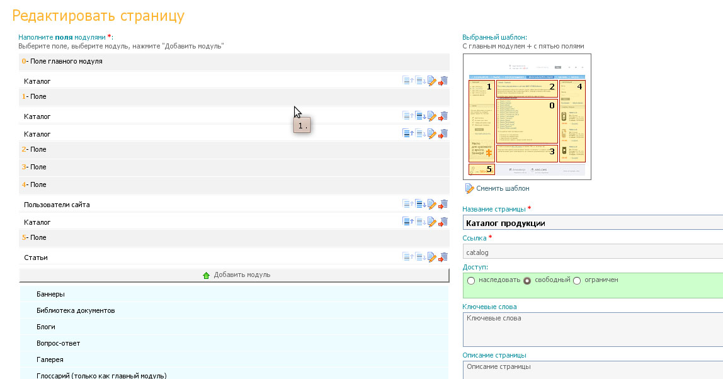The width and height of the screenshot is (723, 379).
Task: Choose the свободный access option
Action: 527,280
